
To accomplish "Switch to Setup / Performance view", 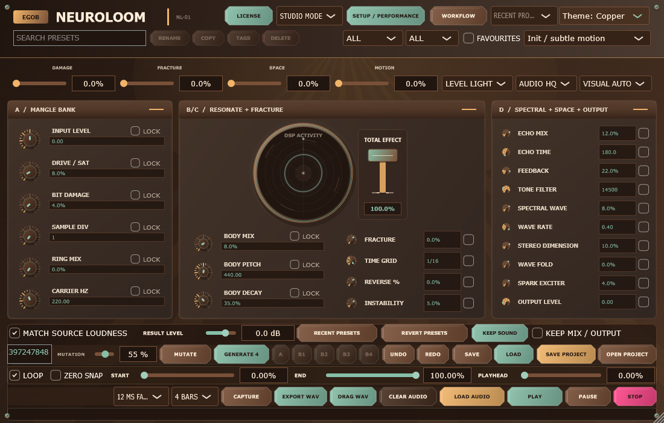I will point(385,16).
